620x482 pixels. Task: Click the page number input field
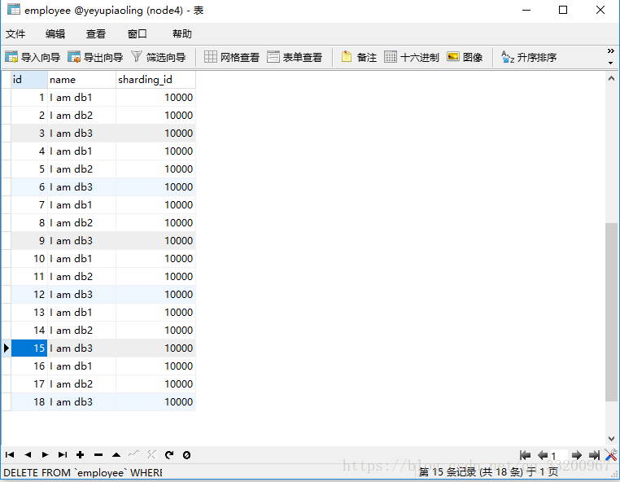click(558, 456)
